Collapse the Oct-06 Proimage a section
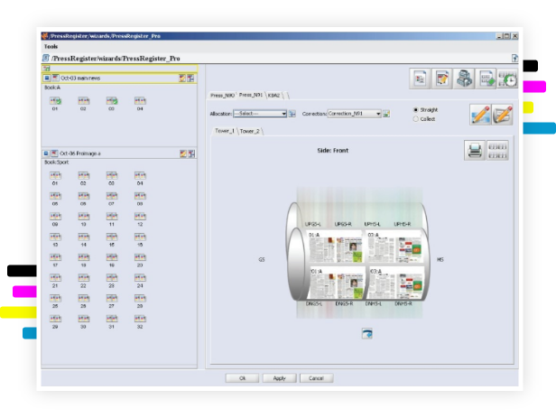 click(47, 153)
